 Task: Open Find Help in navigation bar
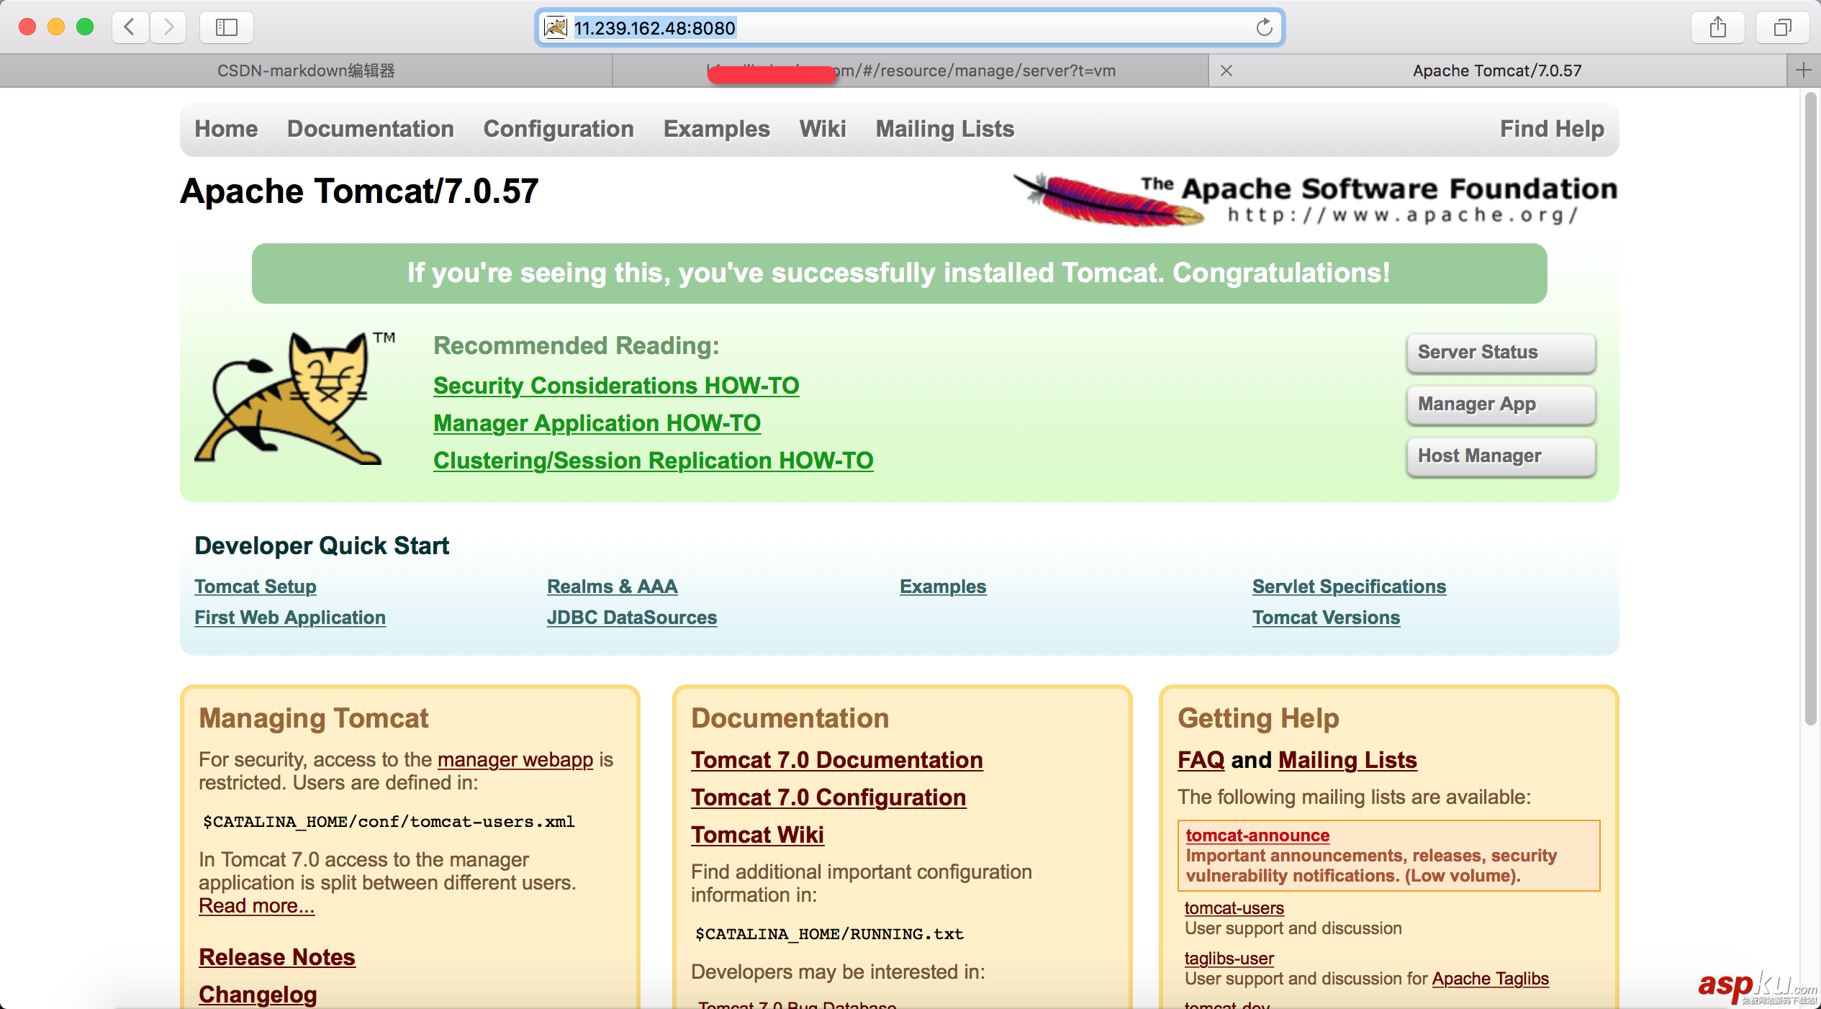pos(1553,129)
